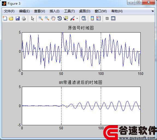This screenshot has width=157, height=140.
Task: Select the Zoom In magnifier tool
Action: coord(41,18)
